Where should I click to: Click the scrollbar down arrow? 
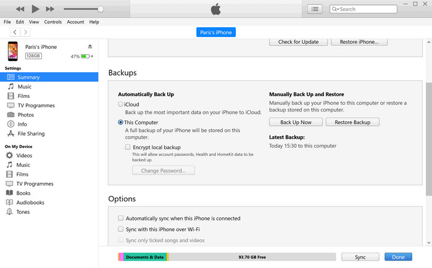pyautogui.click(x=429, y=243)
